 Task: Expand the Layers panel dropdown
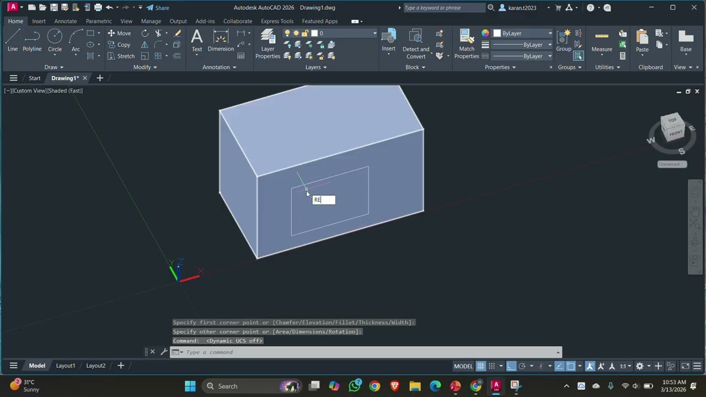coord(316,67)
